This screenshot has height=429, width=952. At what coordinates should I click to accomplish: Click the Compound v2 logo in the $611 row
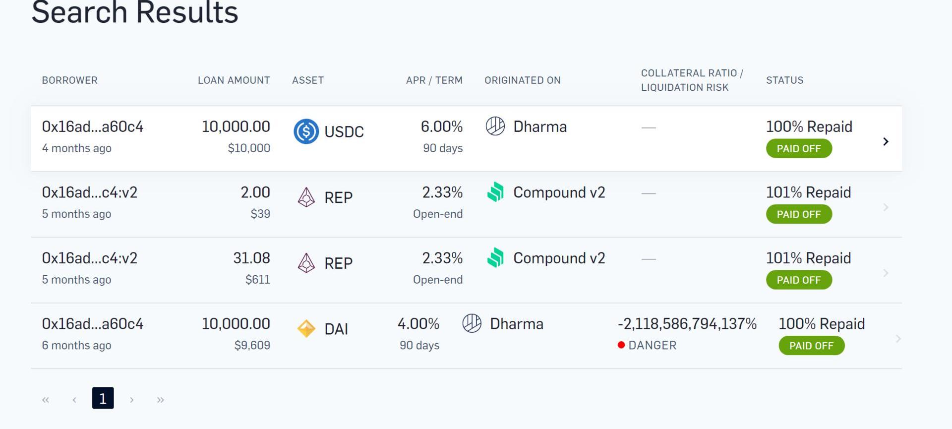tap(495, 258)
